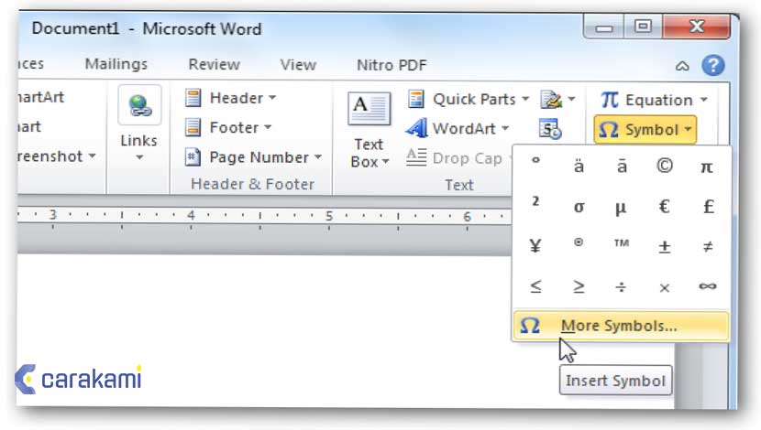Insert the pound £ symbol
The image size is (761, 430).
[707, 206]
